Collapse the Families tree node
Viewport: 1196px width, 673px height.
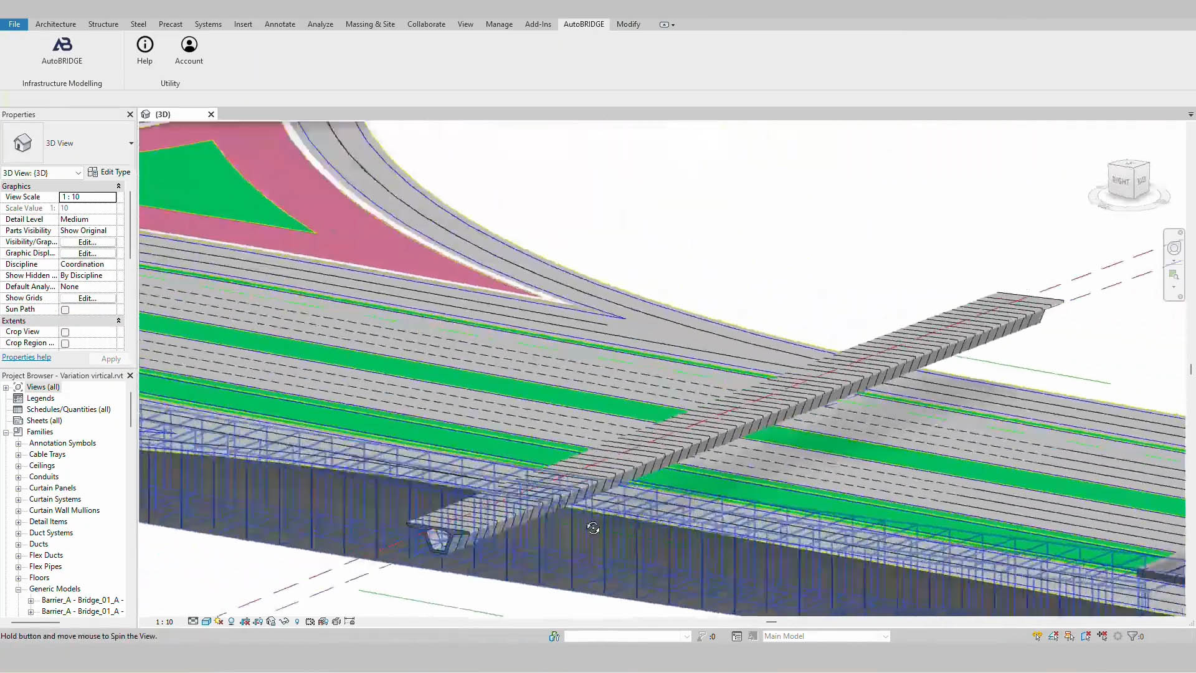pos(6,432)
